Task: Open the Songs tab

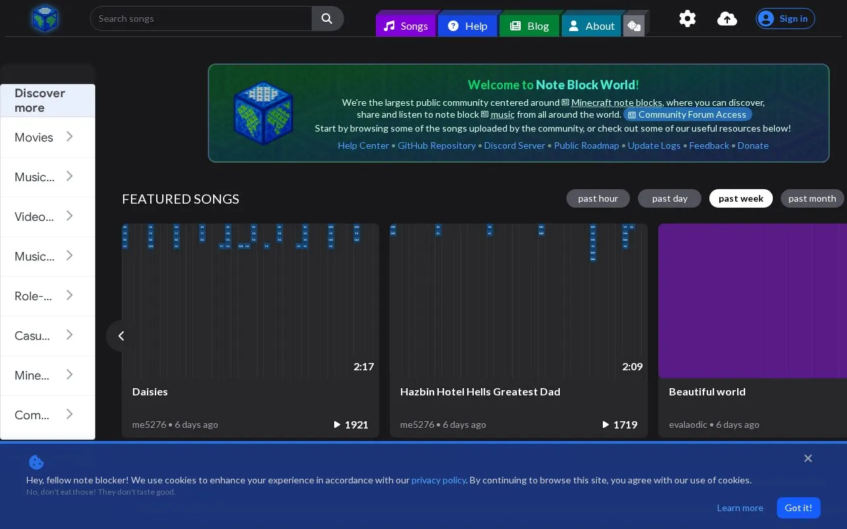Action: (x=406, y=26)
